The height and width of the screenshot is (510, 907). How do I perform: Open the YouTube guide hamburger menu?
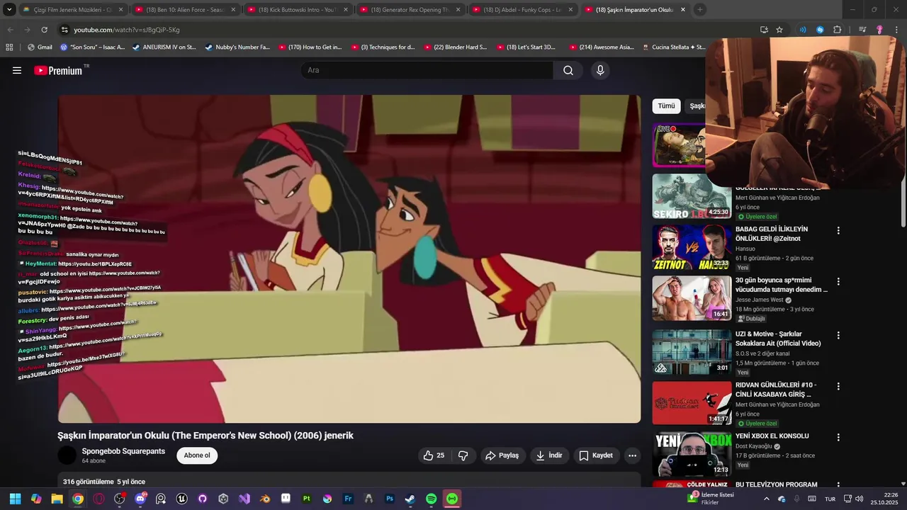pos(17,70)
